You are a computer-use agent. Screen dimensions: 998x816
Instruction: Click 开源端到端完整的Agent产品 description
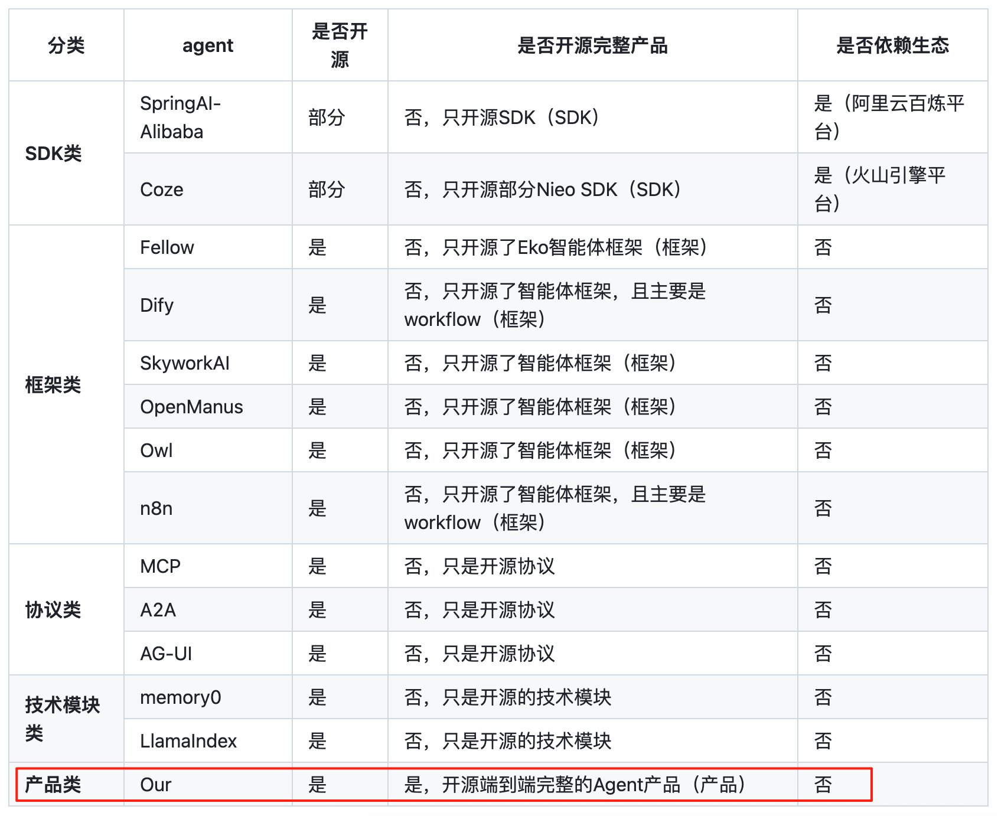click(576, 785)
